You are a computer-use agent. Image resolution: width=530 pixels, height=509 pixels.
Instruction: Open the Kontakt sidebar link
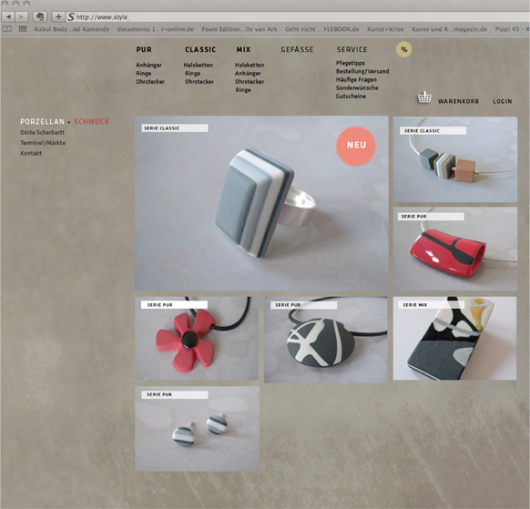31,153
